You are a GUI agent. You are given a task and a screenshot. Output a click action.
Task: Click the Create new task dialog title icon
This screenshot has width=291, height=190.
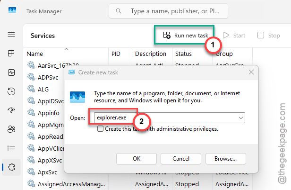tap(72, 72)
